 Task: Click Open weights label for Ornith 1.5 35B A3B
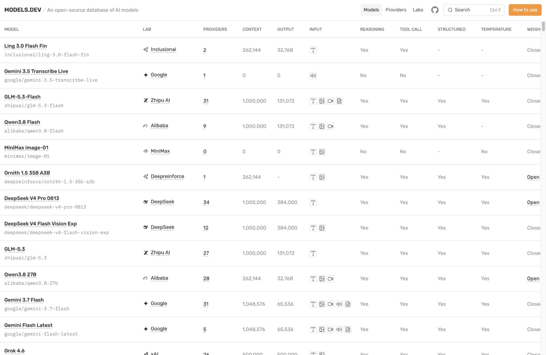(533, 177)
